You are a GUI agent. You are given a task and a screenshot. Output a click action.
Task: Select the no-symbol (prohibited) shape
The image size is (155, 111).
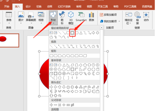point(64,74)
